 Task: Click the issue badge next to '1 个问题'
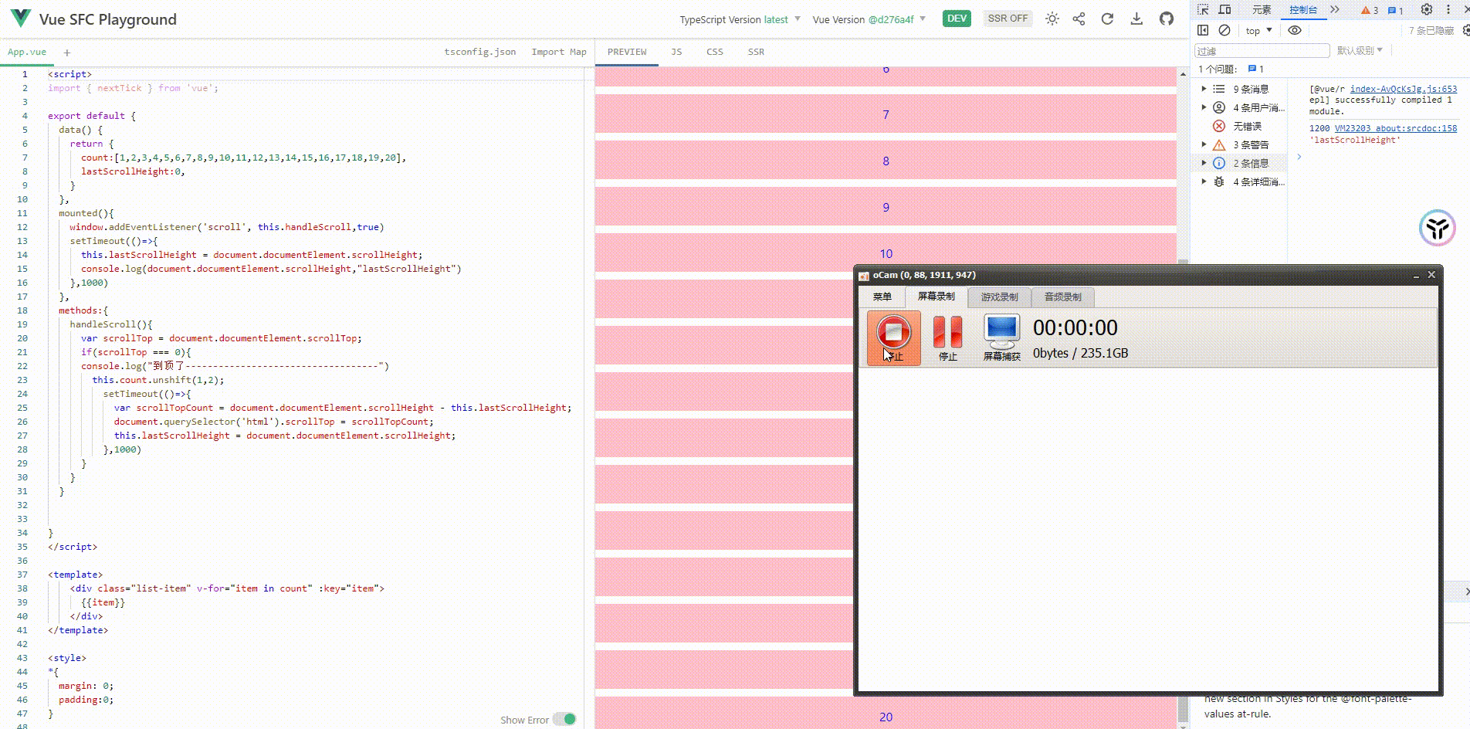click(1255, 69)
